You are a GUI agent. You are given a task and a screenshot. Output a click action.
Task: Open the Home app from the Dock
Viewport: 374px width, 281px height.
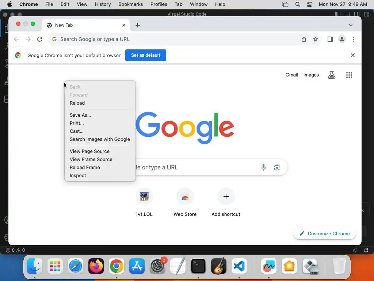coord(289,266)
